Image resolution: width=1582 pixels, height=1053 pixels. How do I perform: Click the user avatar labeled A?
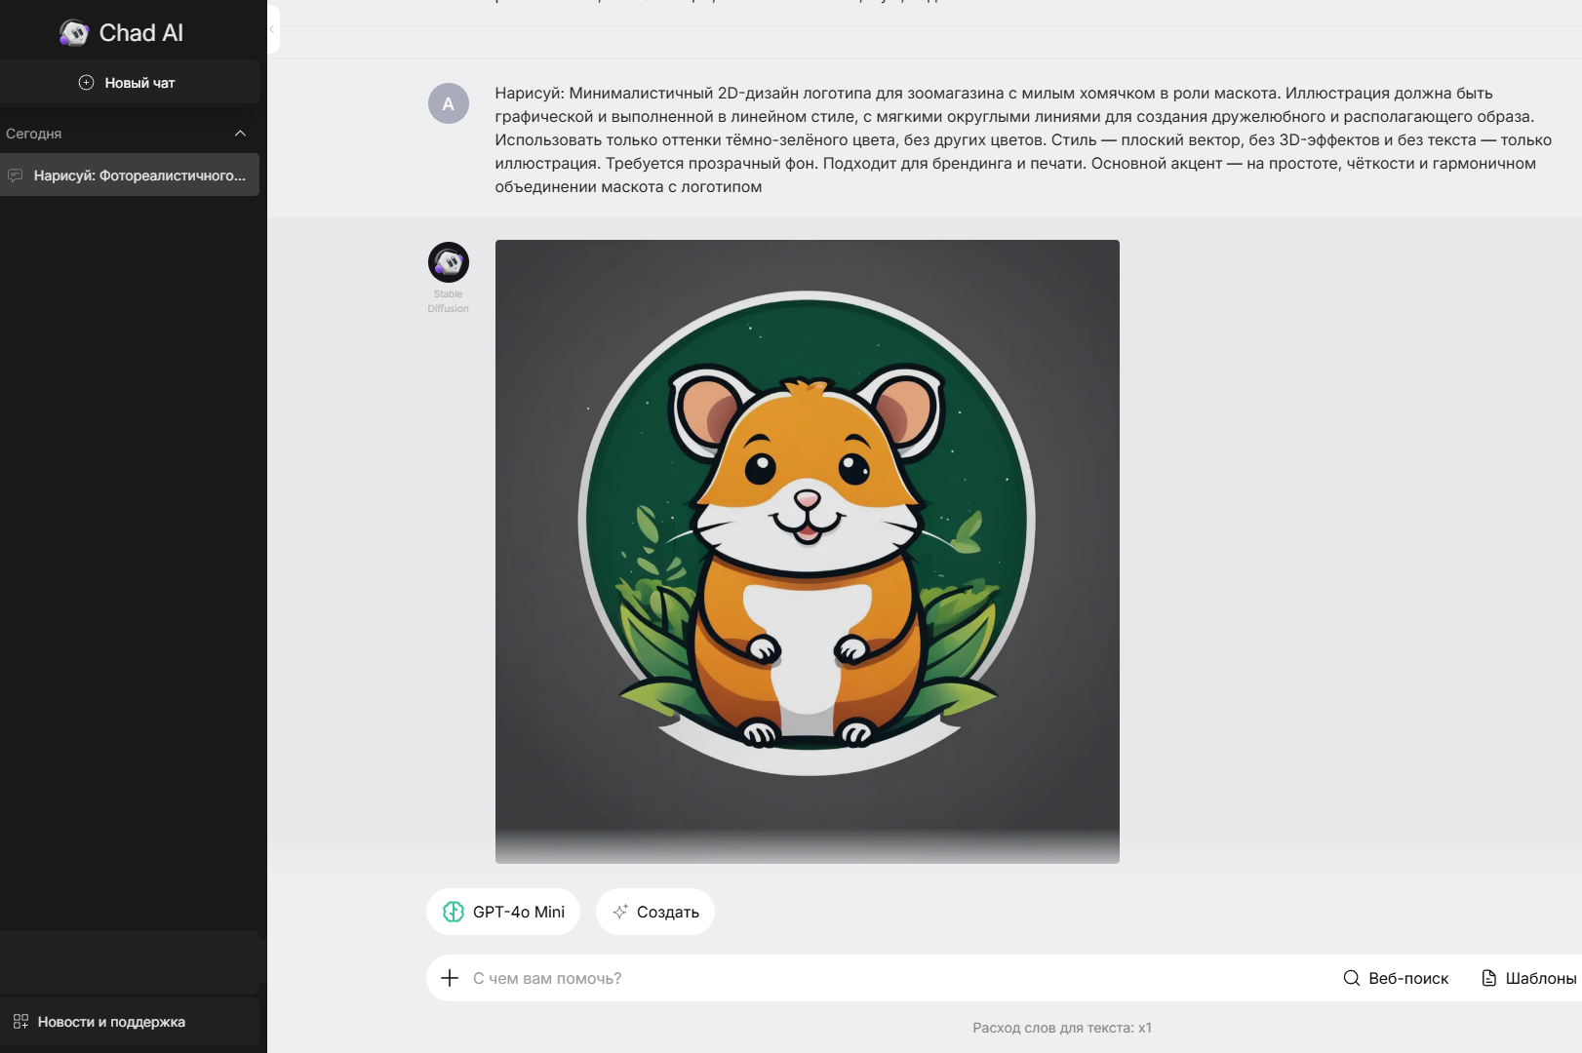(x=449, y=103)
